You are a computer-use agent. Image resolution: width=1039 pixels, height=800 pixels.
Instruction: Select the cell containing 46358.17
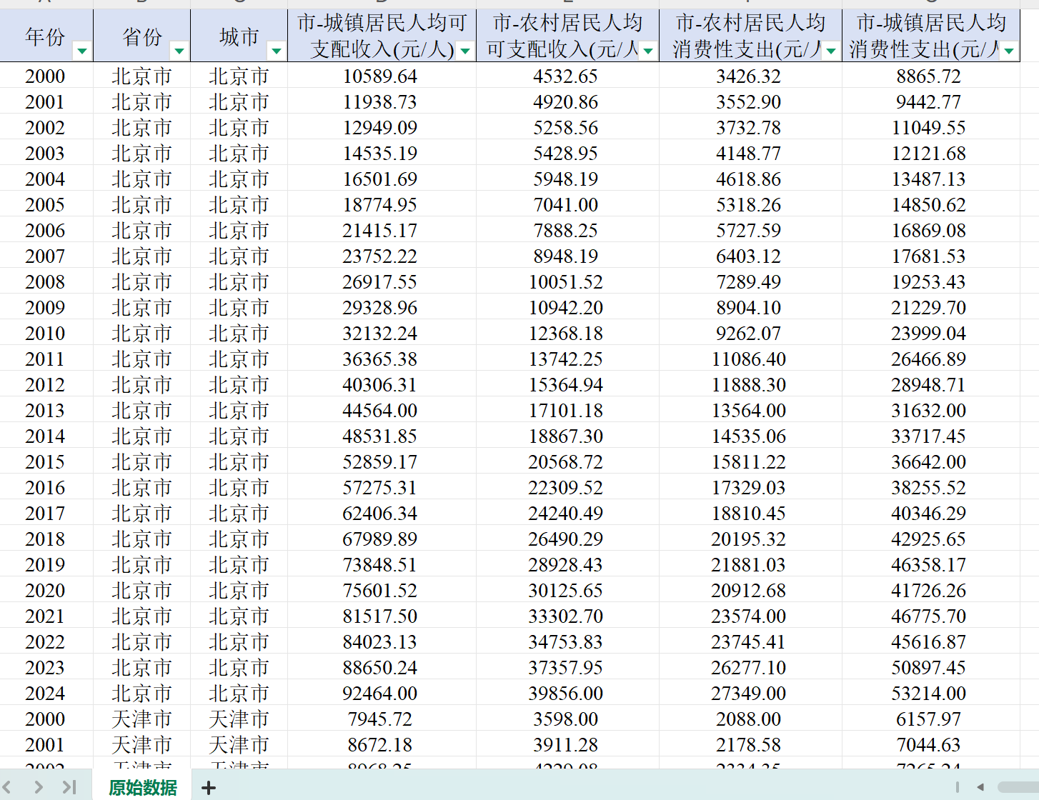931,565
